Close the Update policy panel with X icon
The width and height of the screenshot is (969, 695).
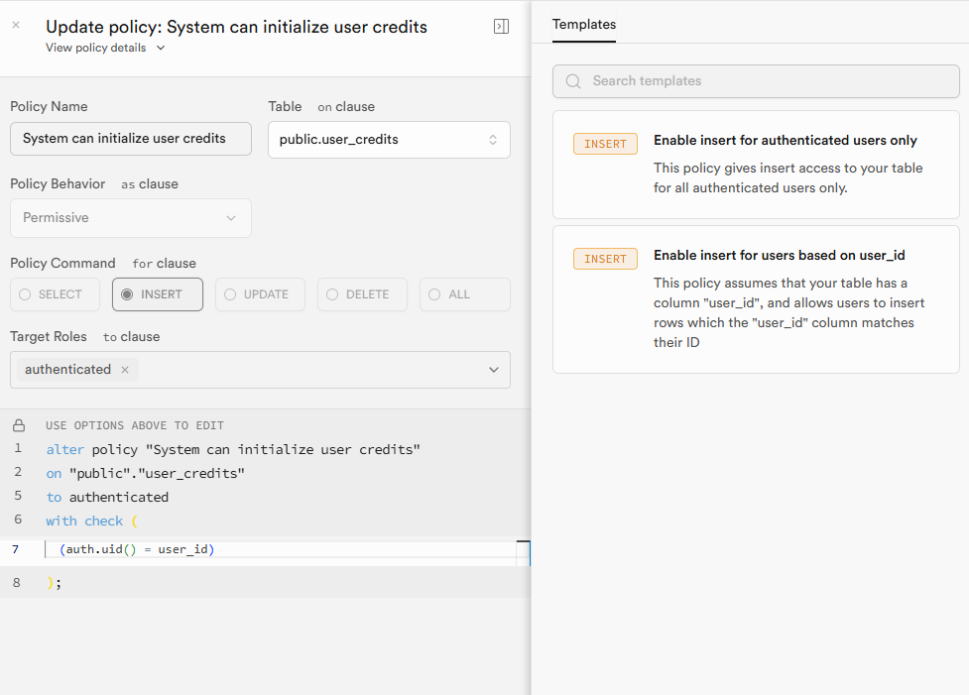16,25
